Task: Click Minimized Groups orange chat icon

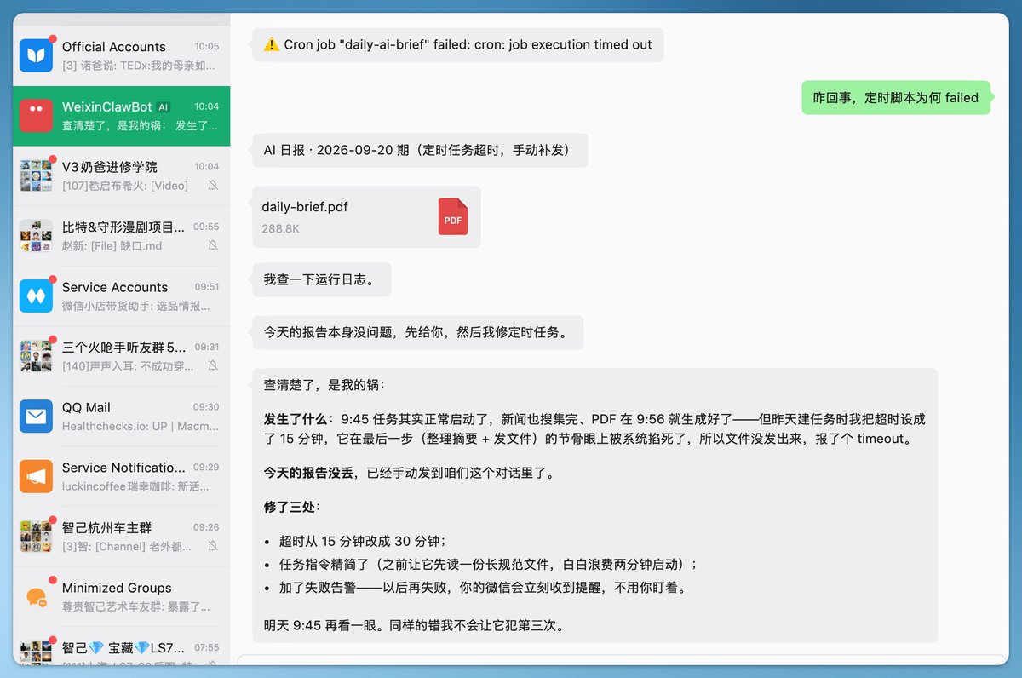Action: click(37, 596)
